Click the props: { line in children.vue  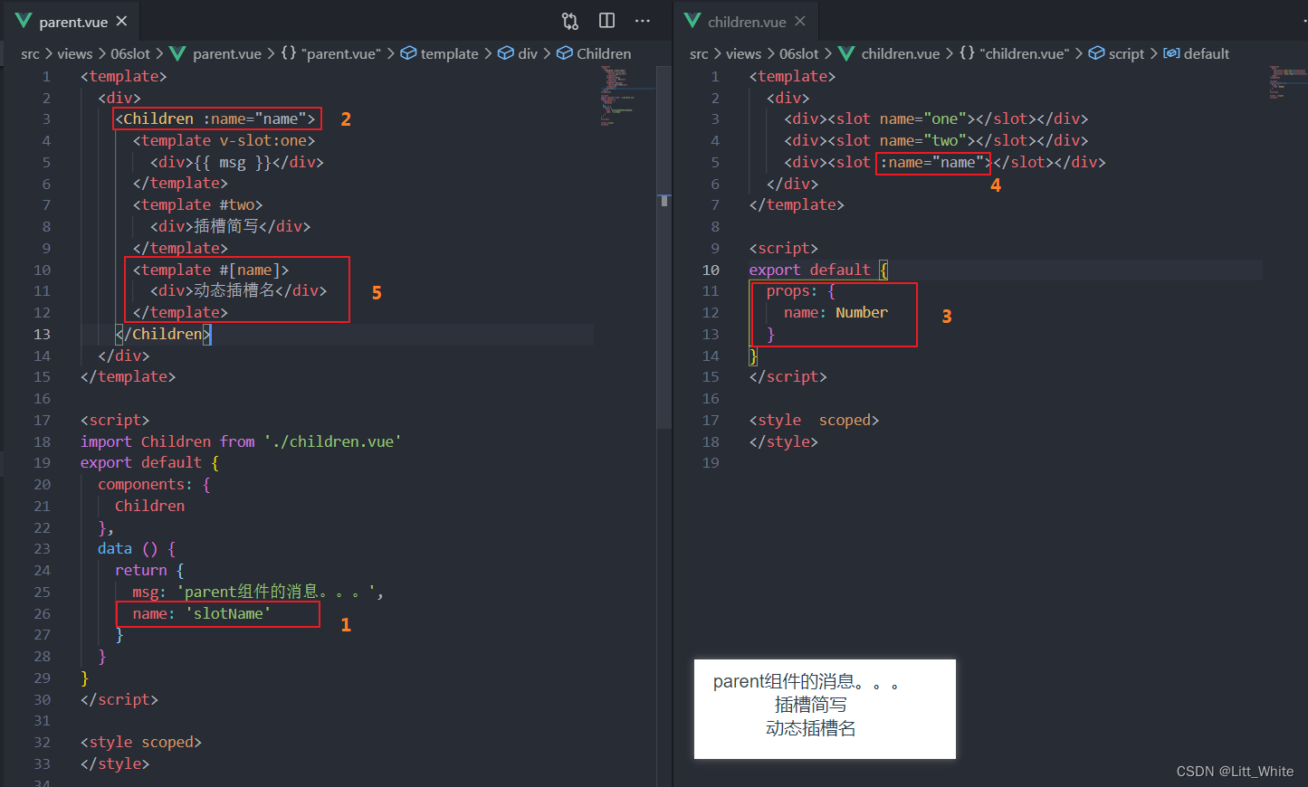800,290
